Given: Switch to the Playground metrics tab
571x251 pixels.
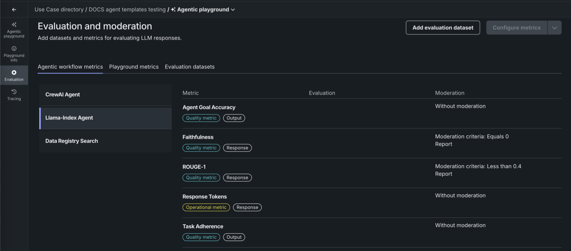Looking at the screenshot, I should pos(134,67).
